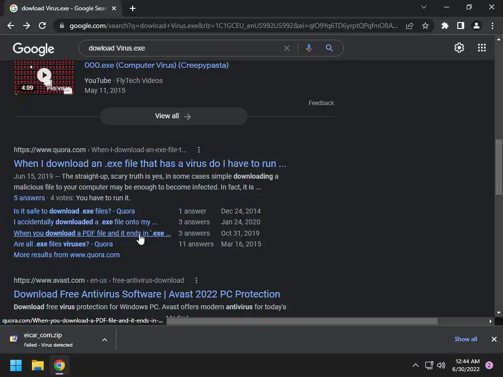Open 'Download Free Antivirus Software' Avast result
503x377 pixels.
tap(147, 295)
